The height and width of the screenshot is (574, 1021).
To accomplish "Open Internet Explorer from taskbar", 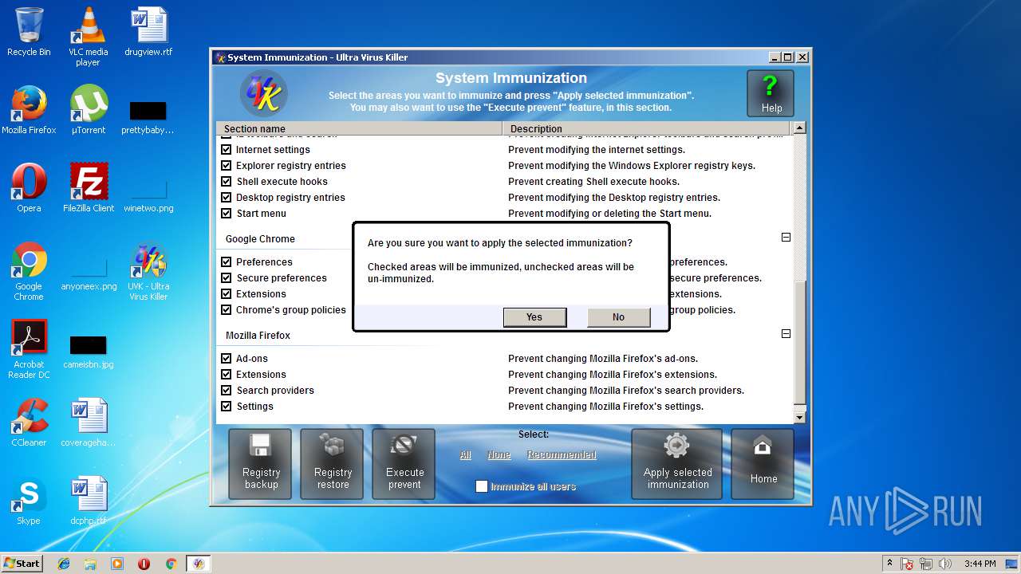I will point(64,564).
